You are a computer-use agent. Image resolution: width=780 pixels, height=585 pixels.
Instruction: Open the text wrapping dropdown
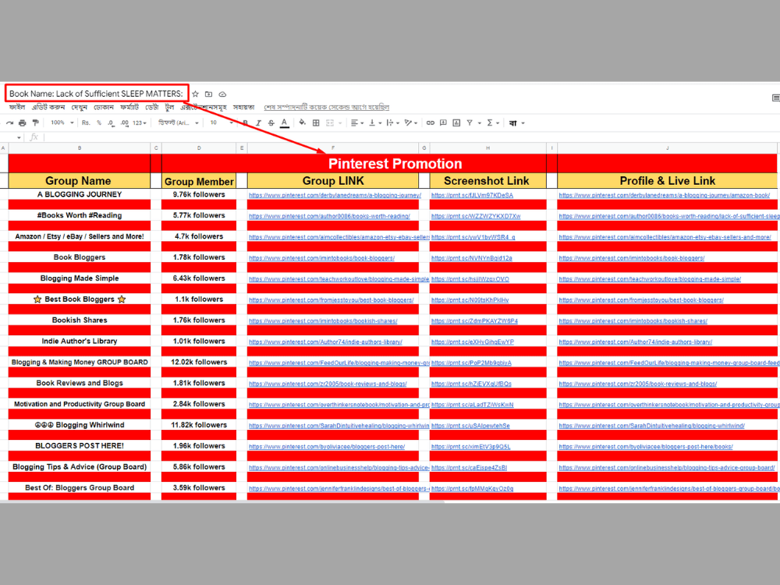pyautogui.click(x=392, y=123)
